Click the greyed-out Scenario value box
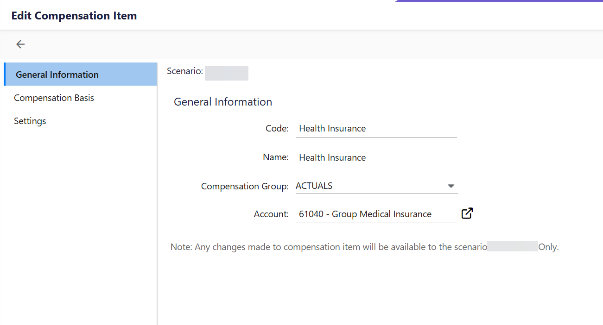The image size is (603, 325). [227, 73]
